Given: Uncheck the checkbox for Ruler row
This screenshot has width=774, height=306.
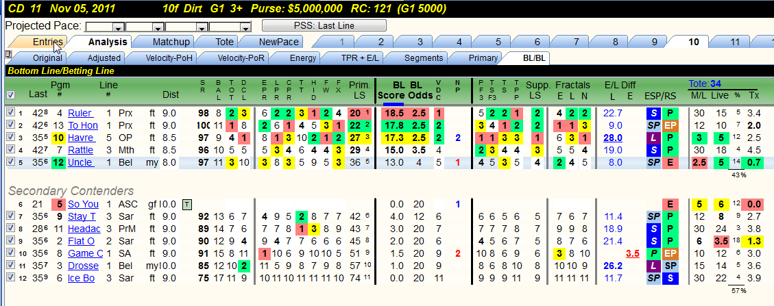Looking at the screenshot, I should click(x=10, y=113).
